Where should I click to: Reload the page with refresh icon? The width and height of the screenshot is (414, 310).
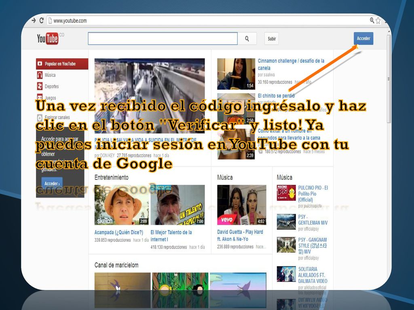42,20
